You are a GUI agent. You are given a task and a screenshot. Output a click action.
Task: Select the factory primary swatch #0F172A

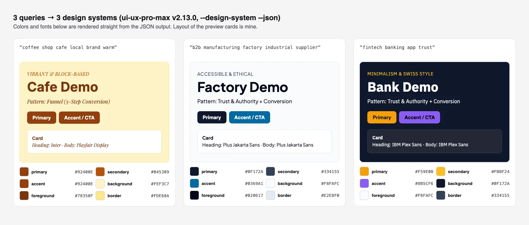194,171
